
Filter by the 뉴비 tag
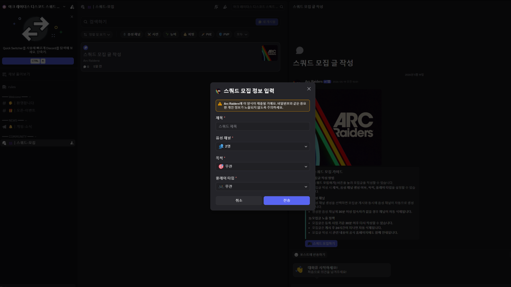click(171, 35)
